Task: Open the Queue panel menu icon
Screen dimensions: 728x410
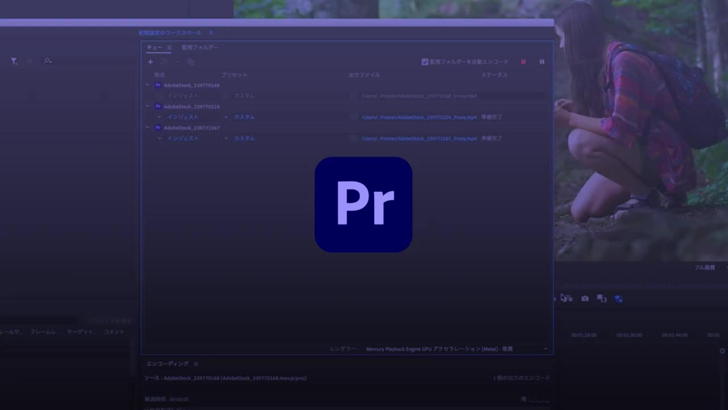Action: pyautogui.click(x=169, y=48)
